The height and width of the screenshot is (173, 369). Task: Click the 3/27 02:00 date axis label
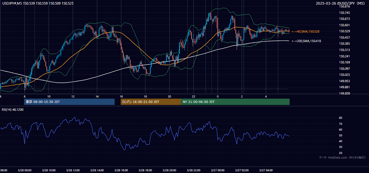coord(242,170)
